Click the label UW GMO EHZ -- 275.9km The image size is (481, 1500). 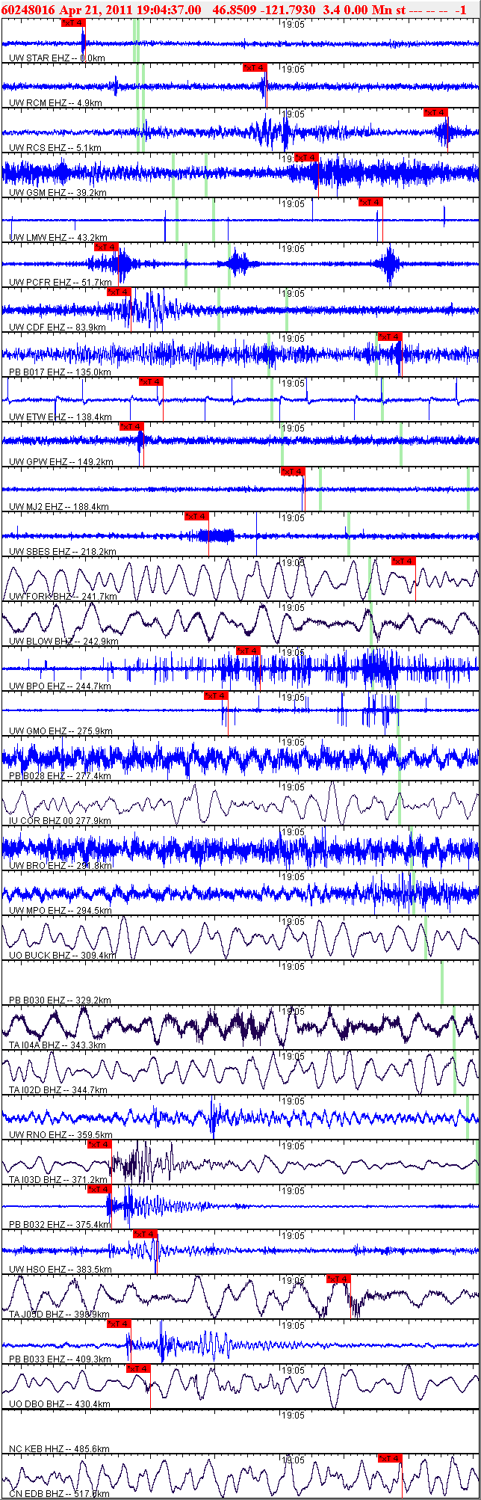tap(61, 731)
